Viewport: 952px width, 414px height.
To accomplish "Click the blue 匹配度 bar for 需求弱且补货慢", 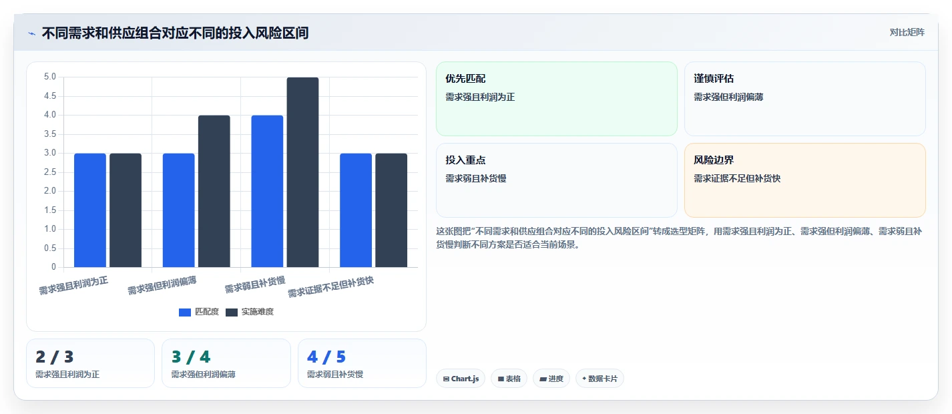I will (267, 191).
